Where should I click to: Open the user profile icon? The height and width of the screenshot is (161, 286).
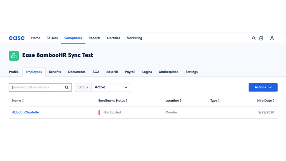272,38
